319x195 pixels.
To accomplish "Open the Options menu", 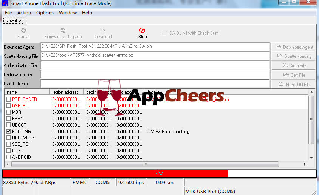I will [45, 13].
